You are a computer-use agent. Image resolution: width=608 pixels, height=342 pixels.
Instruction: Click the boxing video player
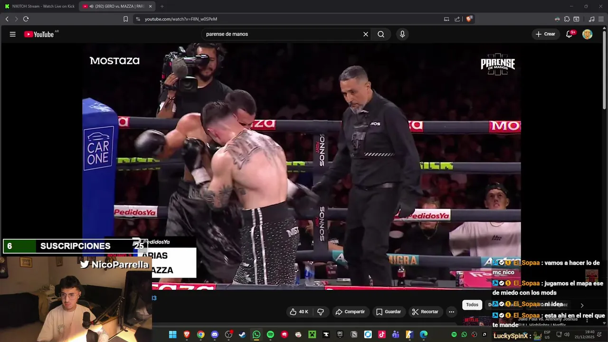tap(302, 166)
